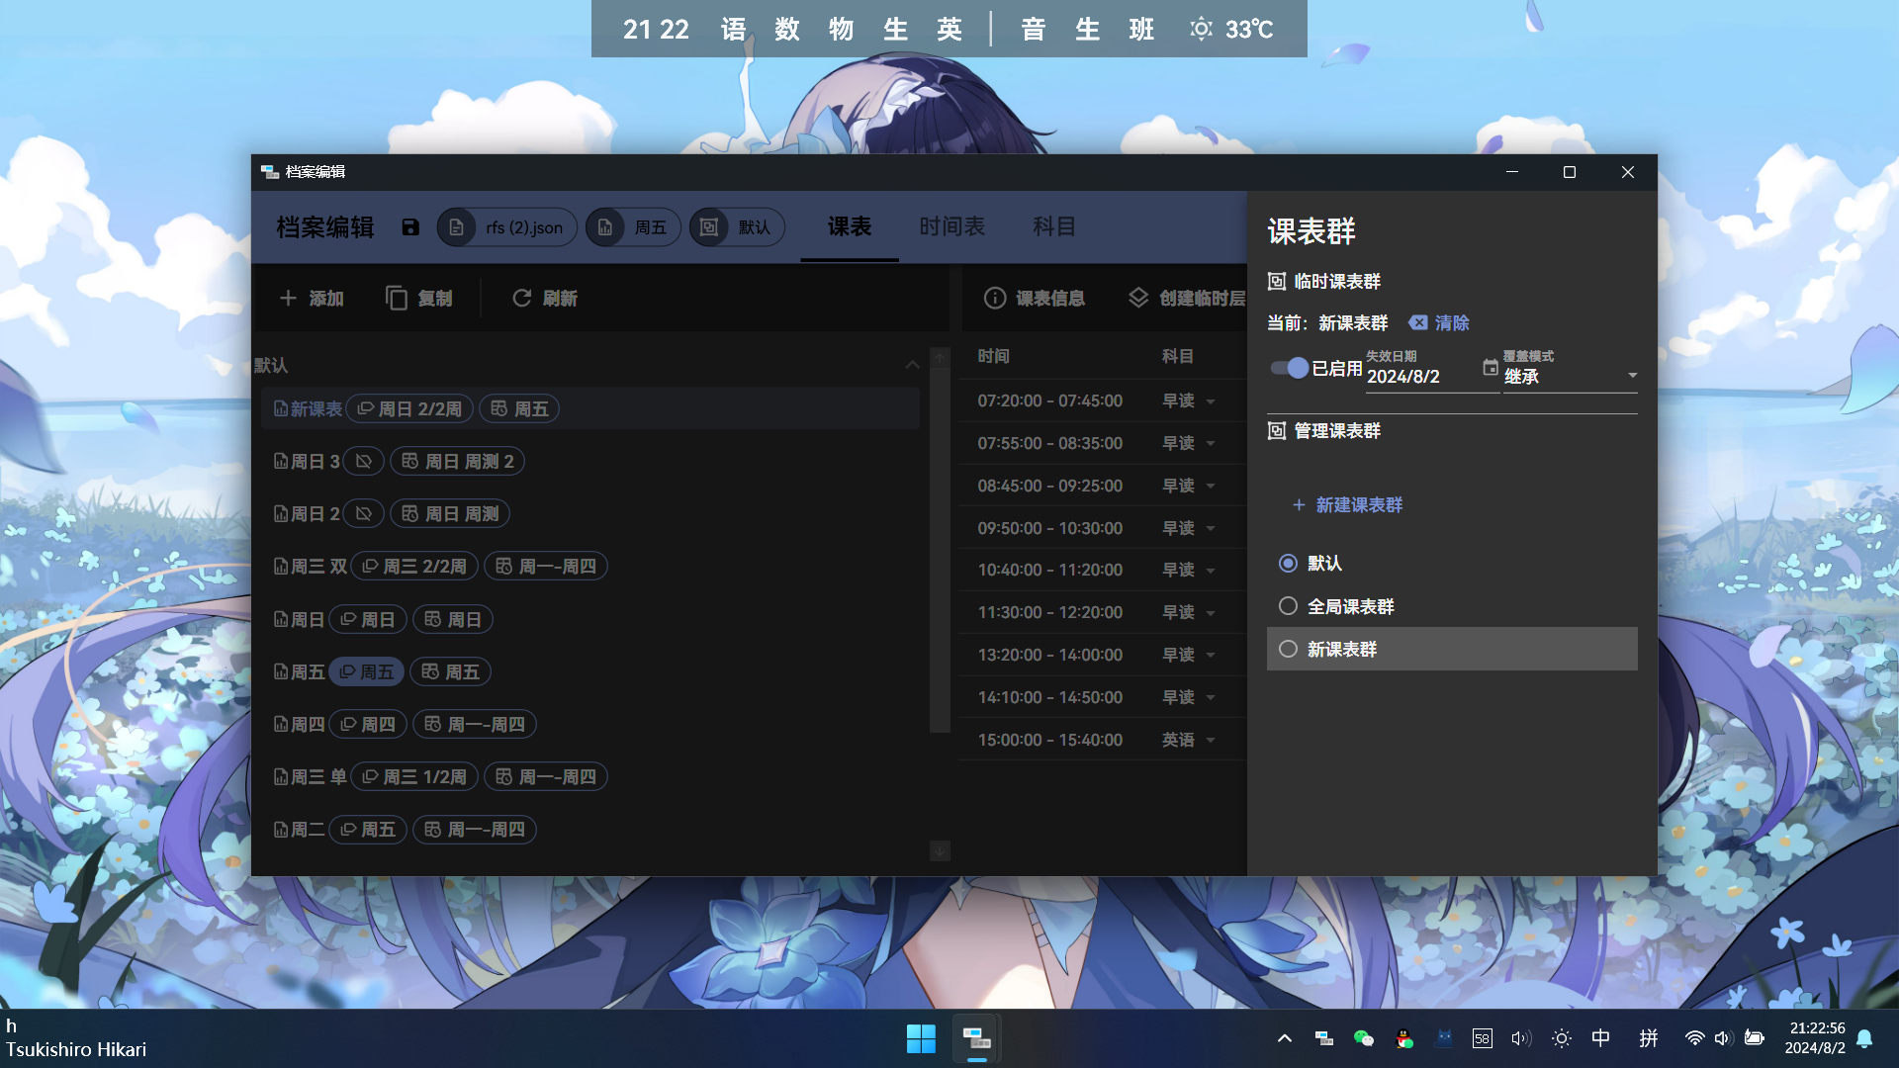Select 全局课表群 radio button
Image resolution: width=1899 pixels, height=1068 pixels.
[1289, 605]
